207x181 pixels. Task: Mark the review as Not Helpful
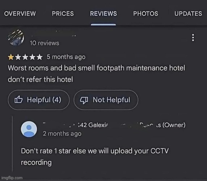(x=106, y=100)
